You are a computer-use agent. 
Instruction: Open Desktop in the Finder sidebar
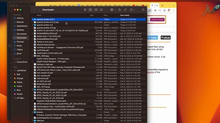(20, 30)
